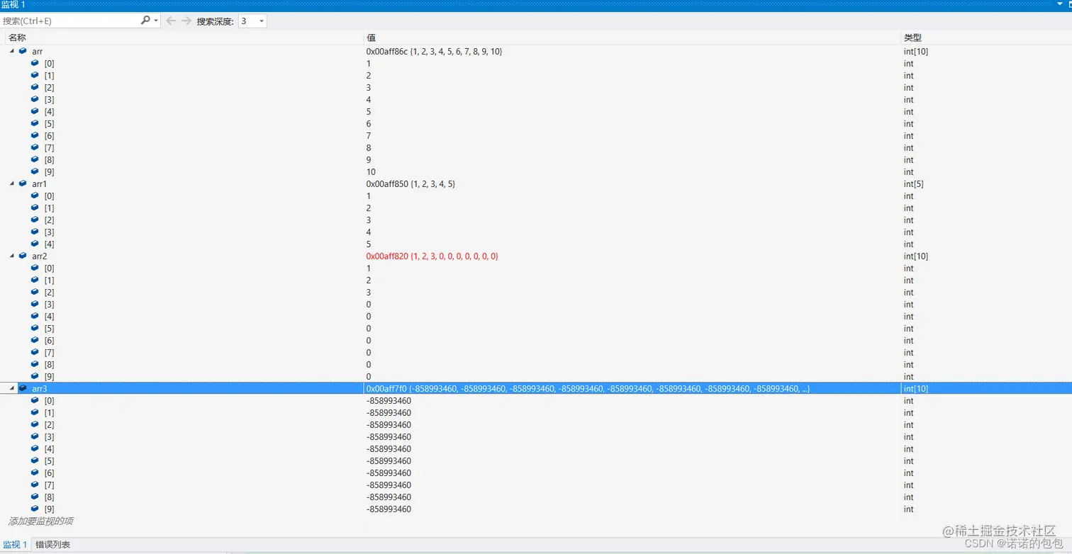This screenshot has width=1072, height=554.
Task: Click -858993460 value of arr3 element [9]
Action: point(389,509)
